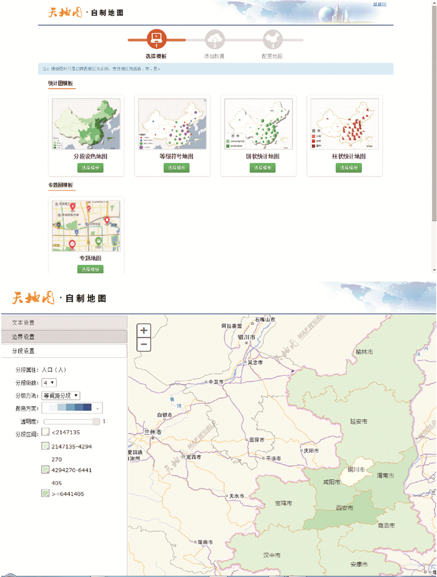The width and height of the screenshot is (437, 577).
Task: Click the step 3 配置地图 map icon
Action: [x=272, y=40]
